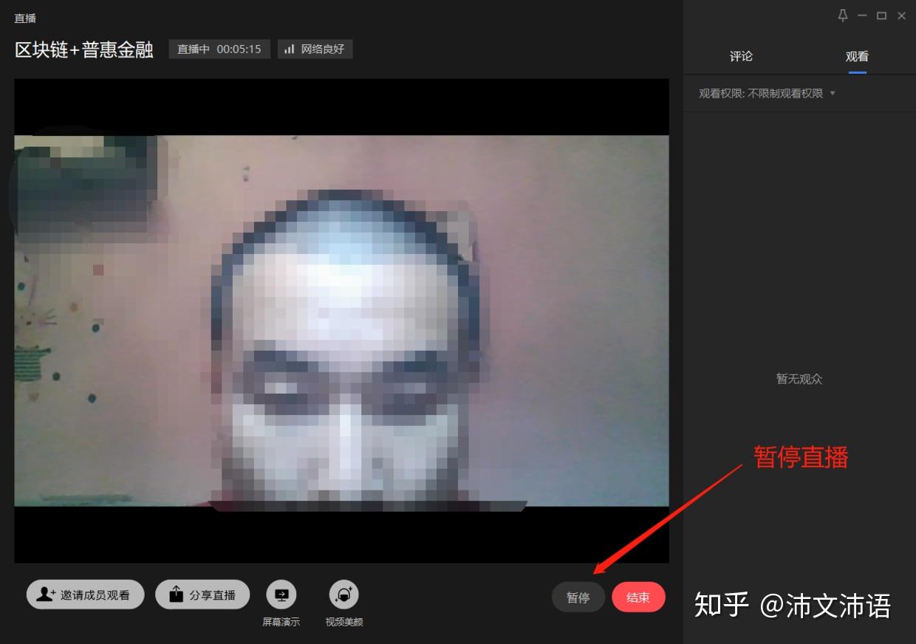The width and height of the screenshot is (916, 644).
Task: Pause the live stream with 暂停
Action: [578, 597]
